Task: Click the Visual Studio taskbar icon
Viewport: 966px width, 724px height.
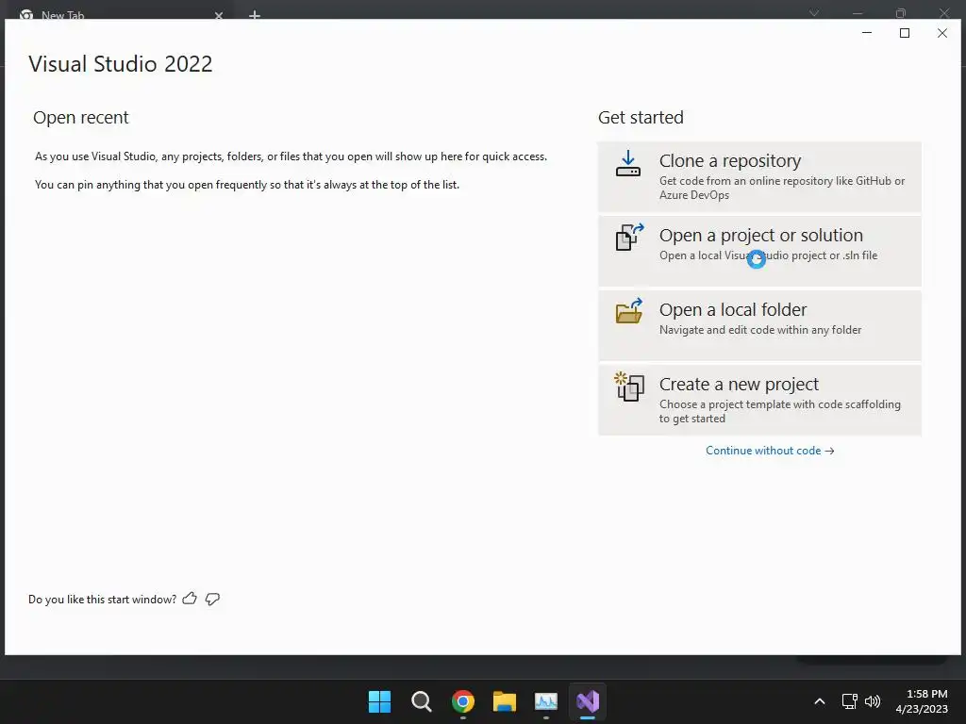Action: [588, 701]
